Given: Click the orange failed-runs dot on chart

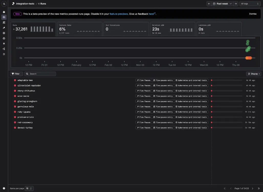Looking at the screenshot, I should coord(249,58).
